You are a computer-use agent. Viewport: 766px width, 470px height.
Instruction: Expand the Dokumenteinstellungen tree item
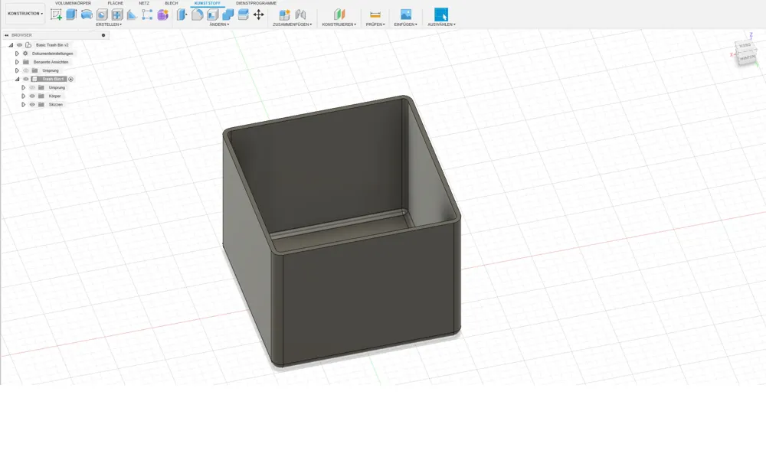coord(17,54)
